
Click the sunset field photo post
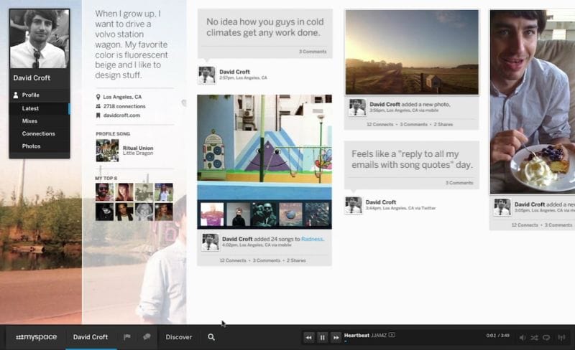tap(412, 52)
